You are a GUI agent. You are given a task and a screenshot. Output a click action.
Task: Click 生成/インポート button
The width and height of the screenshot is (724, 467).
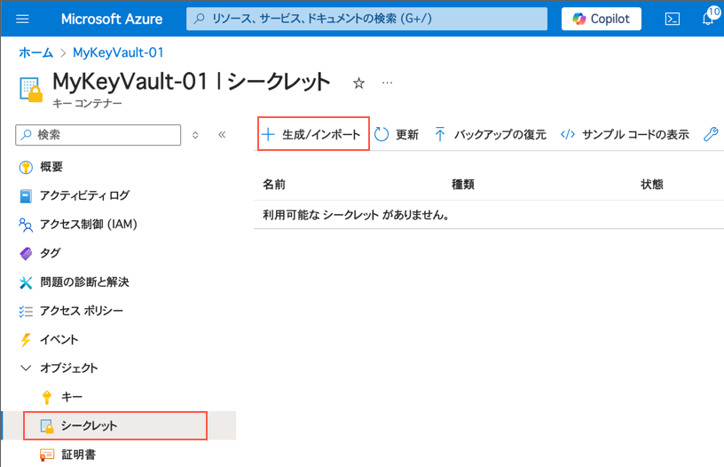[x=313, y=133]
